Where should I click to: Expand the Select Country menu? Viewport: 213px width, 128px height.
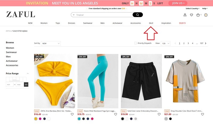(x=192, y=9)
